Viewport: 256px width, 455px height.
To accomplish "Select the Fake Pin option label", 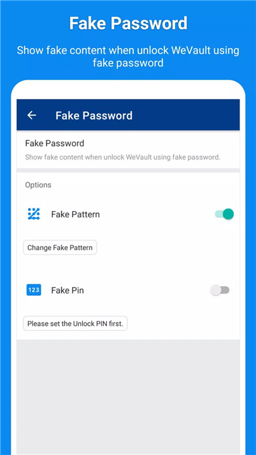I will 68,290.
